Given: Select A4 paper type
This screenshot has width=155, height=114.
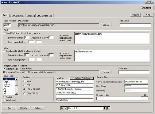Looking at the screenshot, I should [x=9, y=91].
